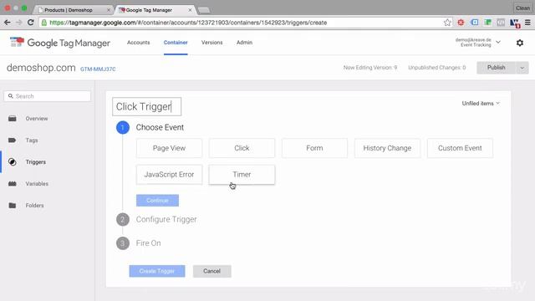Click the Create Trigger button

157,271
